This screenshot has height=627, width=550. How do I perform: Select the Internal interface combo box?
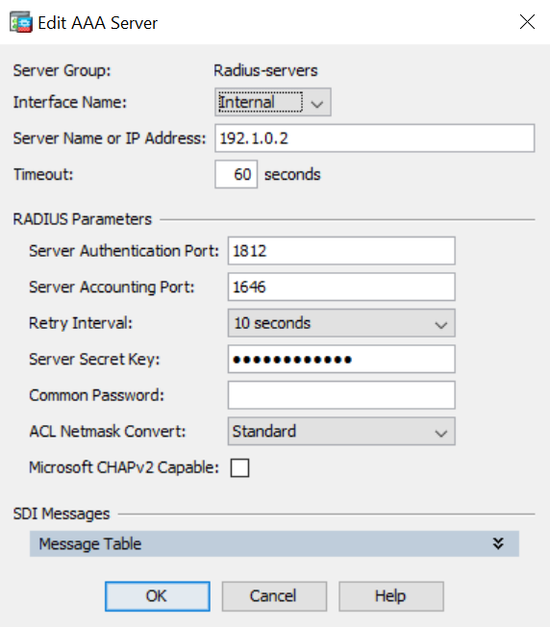(273, 102)
